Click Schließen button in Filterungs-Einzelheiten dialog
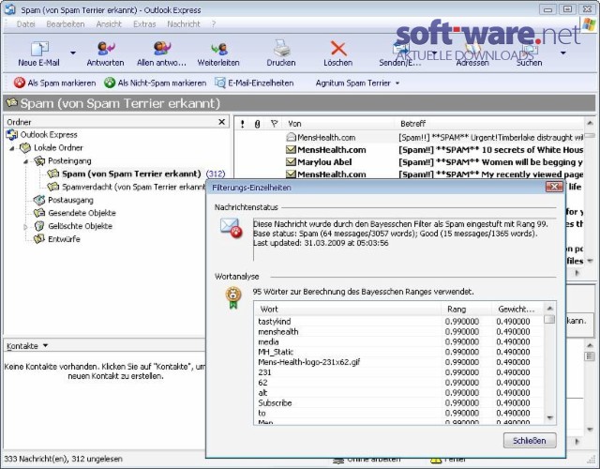Screen dimensions: 600x469 (x=530, y=441)
